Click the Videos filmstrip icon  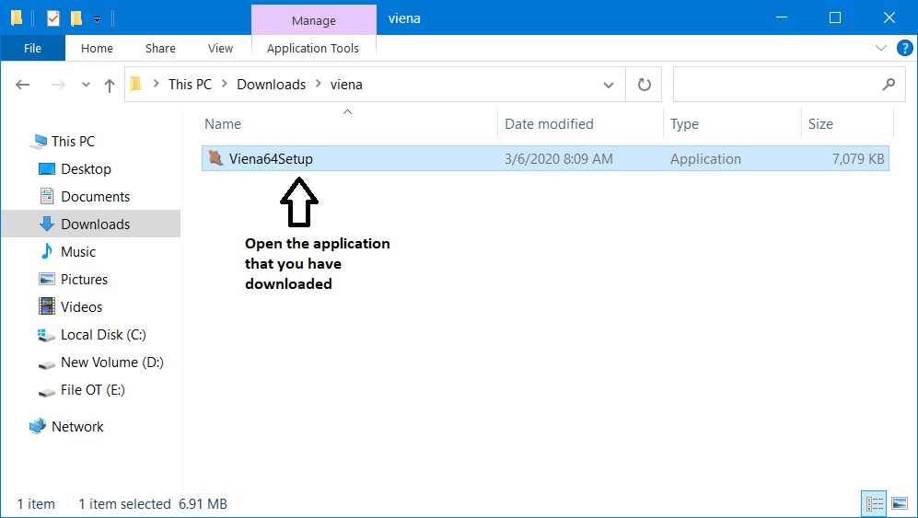(47, 306)
